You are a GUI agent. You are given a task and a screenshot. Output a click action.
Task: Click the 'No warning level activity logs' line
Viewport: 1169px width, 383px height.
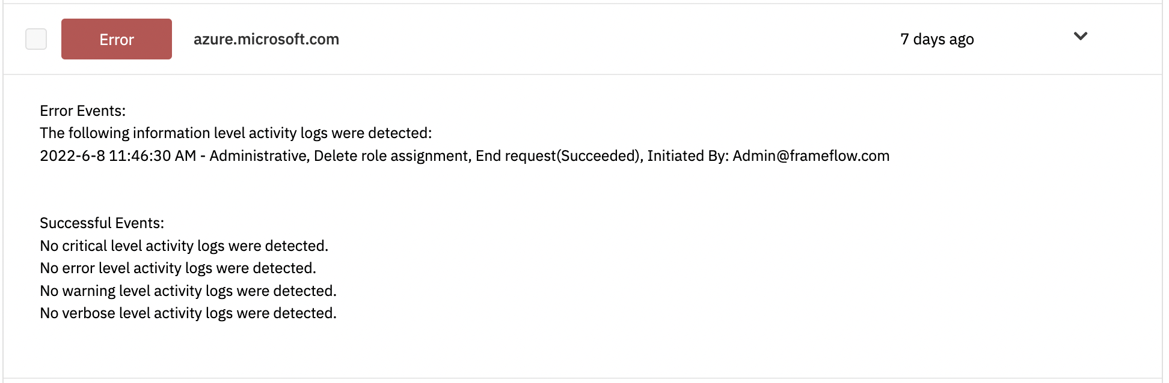click(x=188, y=291)
